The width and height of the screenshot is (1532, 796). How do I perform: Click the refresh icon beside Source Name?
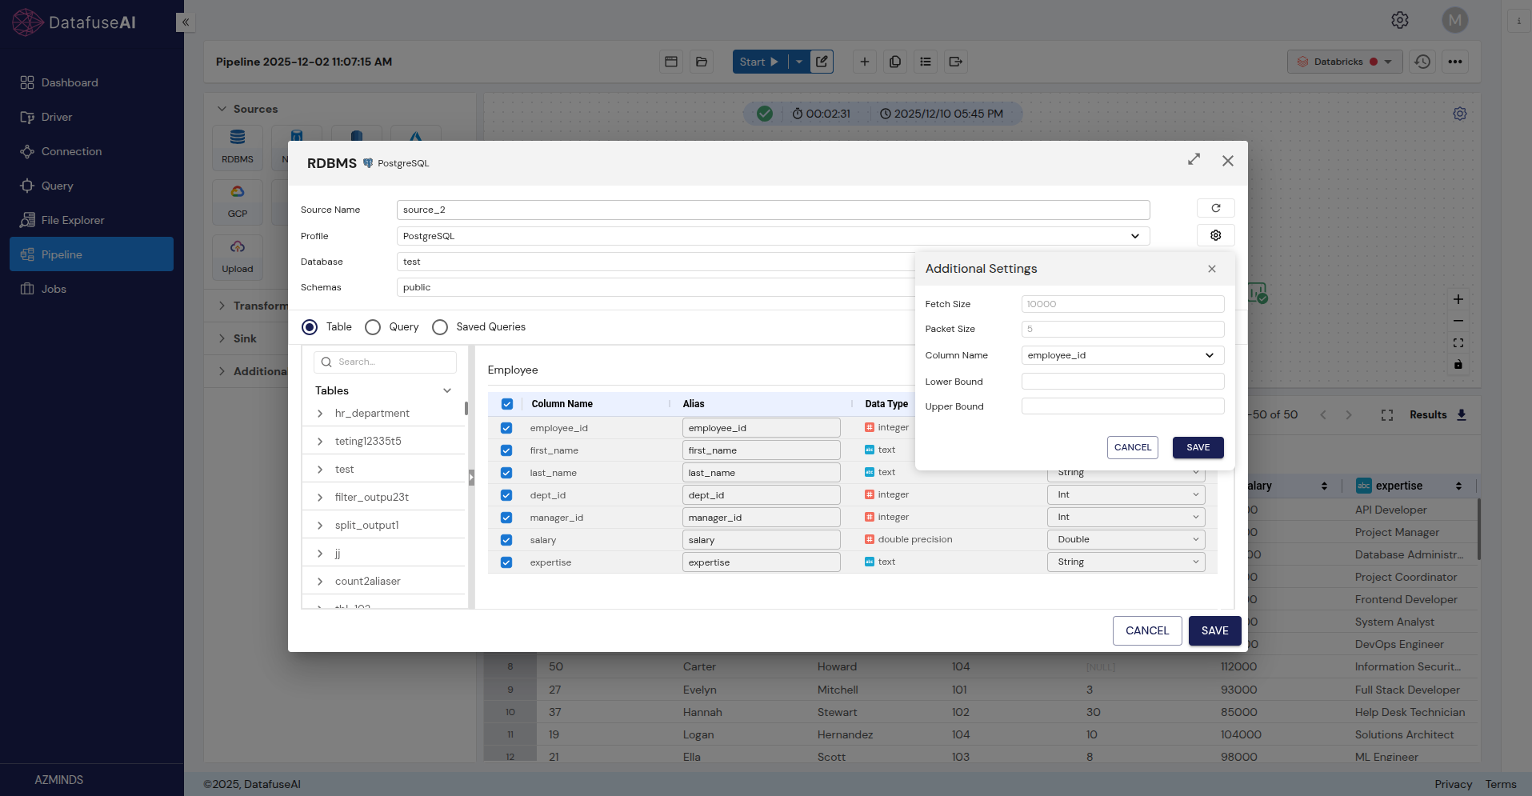pos(1215,208)
